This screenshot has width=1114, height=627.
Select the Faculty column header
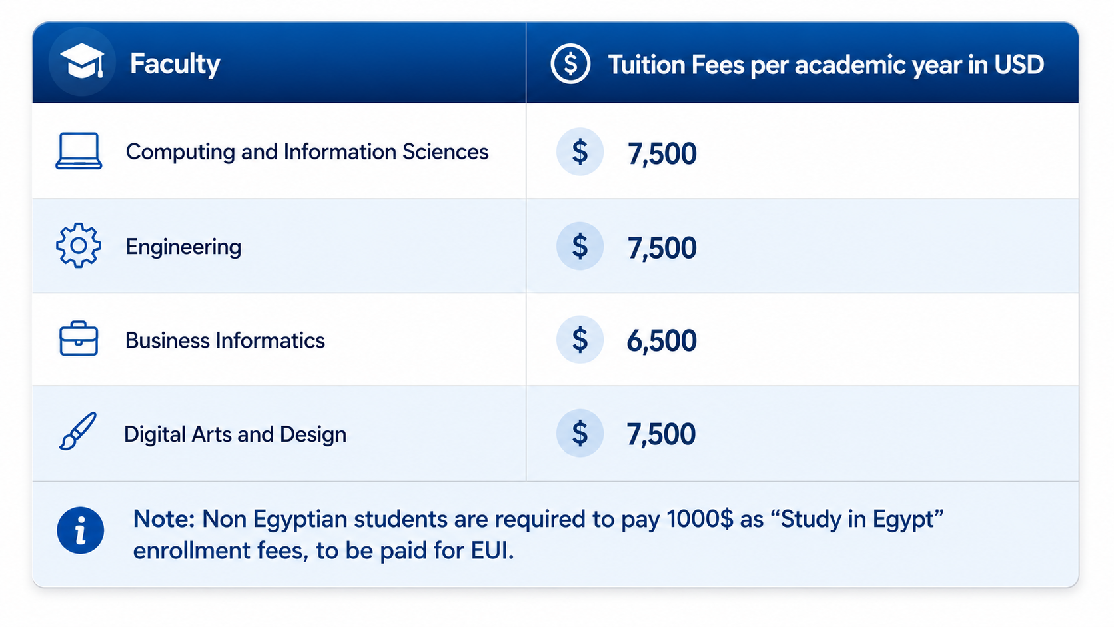[x=175, y=64]
